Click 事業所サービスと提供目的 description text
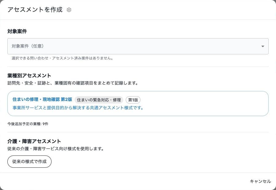The width and height of the screenshot is (276, 190). pos(78,108)
